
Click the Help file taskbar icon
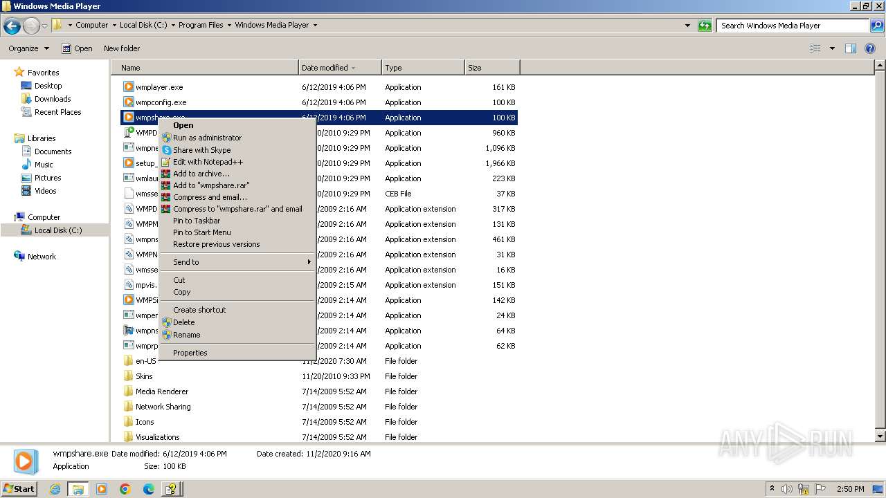(x=171, y=489)
